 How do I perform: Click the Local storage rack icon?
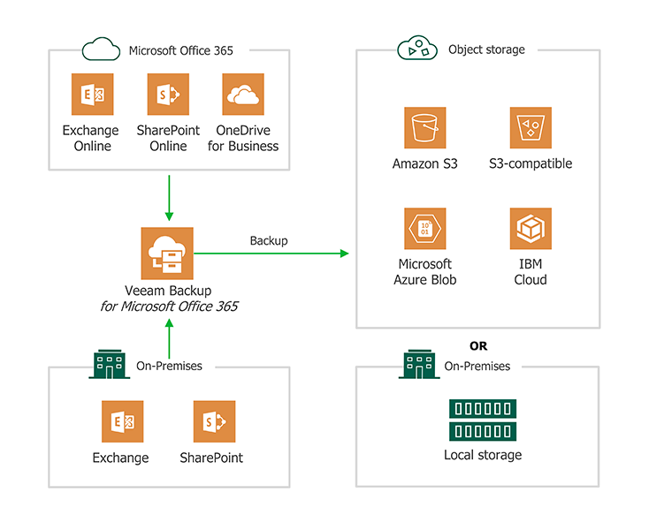tap(483, 420)
